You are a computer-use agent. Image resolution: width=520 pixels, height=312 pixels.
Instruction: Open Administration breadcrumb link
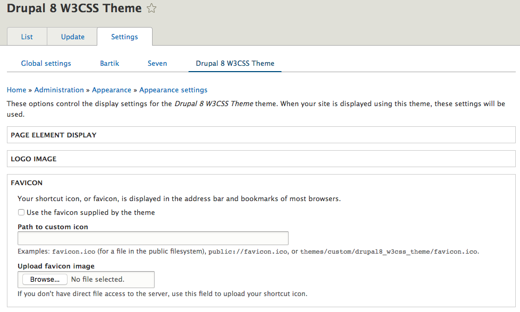(59, 90)
